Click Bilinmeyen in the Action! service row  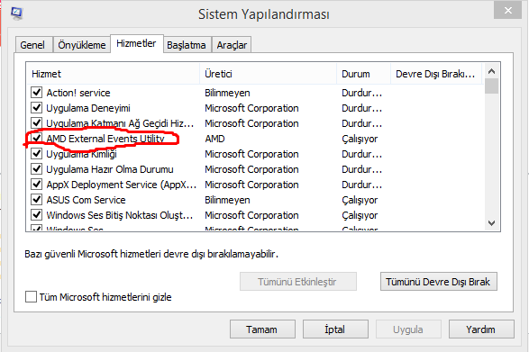click(x=227, y=93)
